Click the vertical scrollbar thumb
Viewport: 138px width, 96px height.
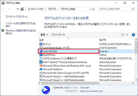pyautogui.click(x=136, y=47)
